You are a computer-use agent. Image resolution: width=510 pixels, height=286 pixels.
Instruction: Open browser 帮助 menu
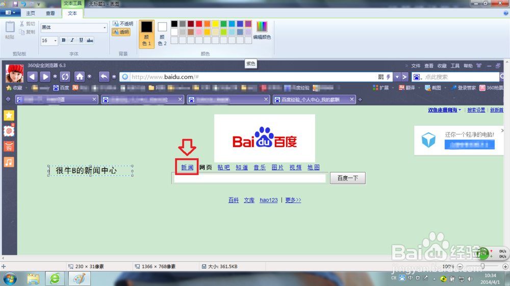(x=468, y=66)
